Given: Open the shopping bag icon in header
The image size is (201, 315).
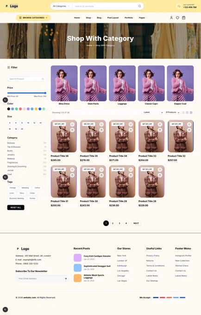Looking at the screenshot, I should tap(183, 18).
